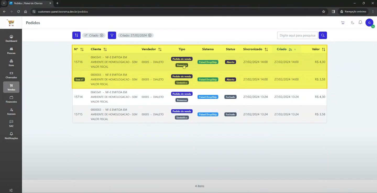
Task: Toggle dark mode moon icon
Action: click(353, 23)
